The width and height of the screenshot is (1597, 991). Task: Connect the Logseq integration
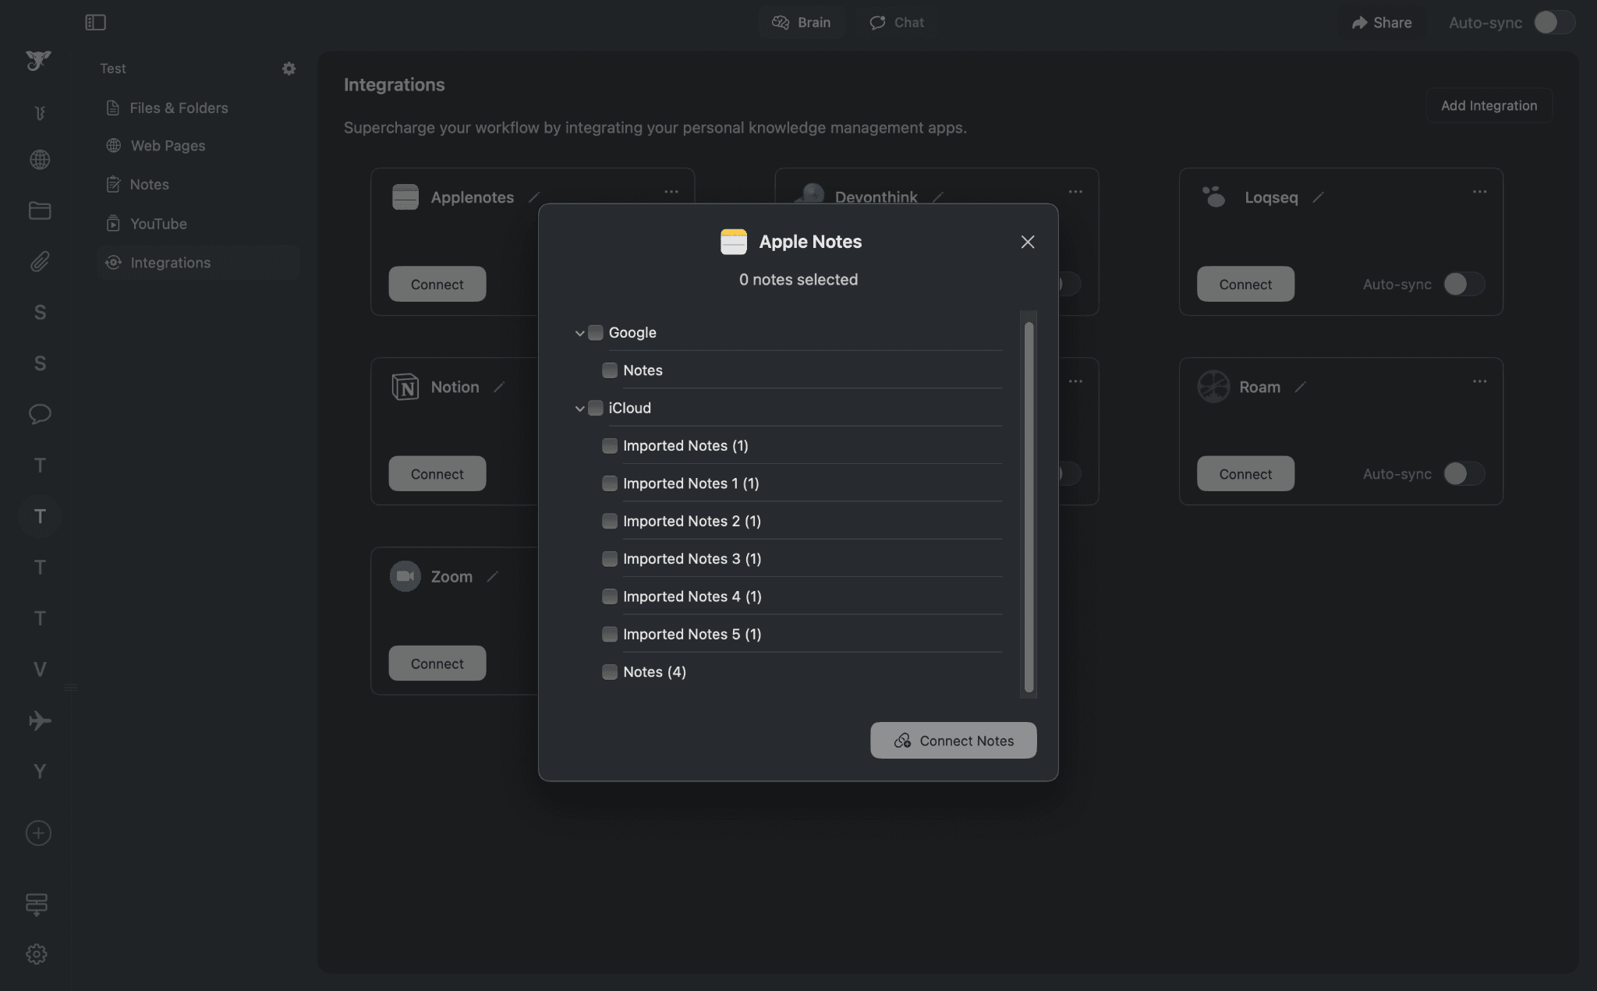point(1245,284)
